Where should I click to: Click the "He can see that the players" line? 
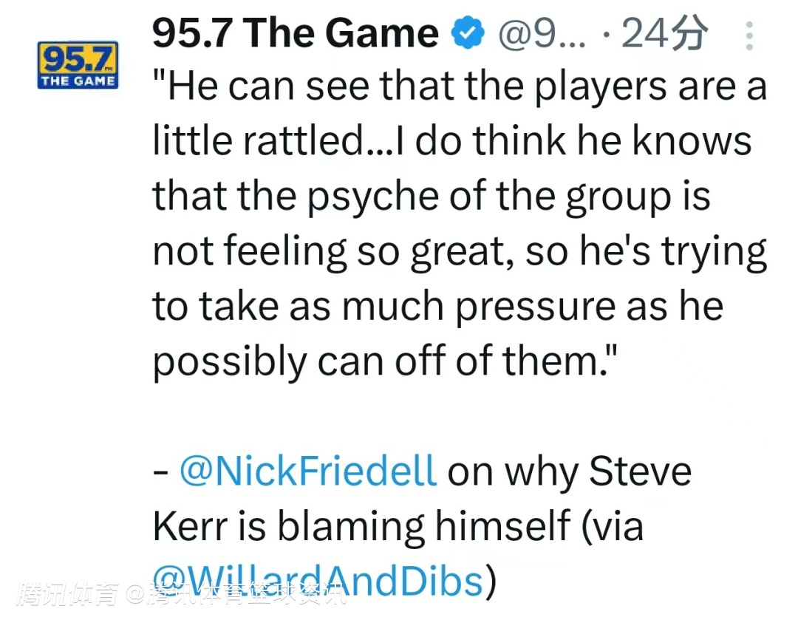460,87
